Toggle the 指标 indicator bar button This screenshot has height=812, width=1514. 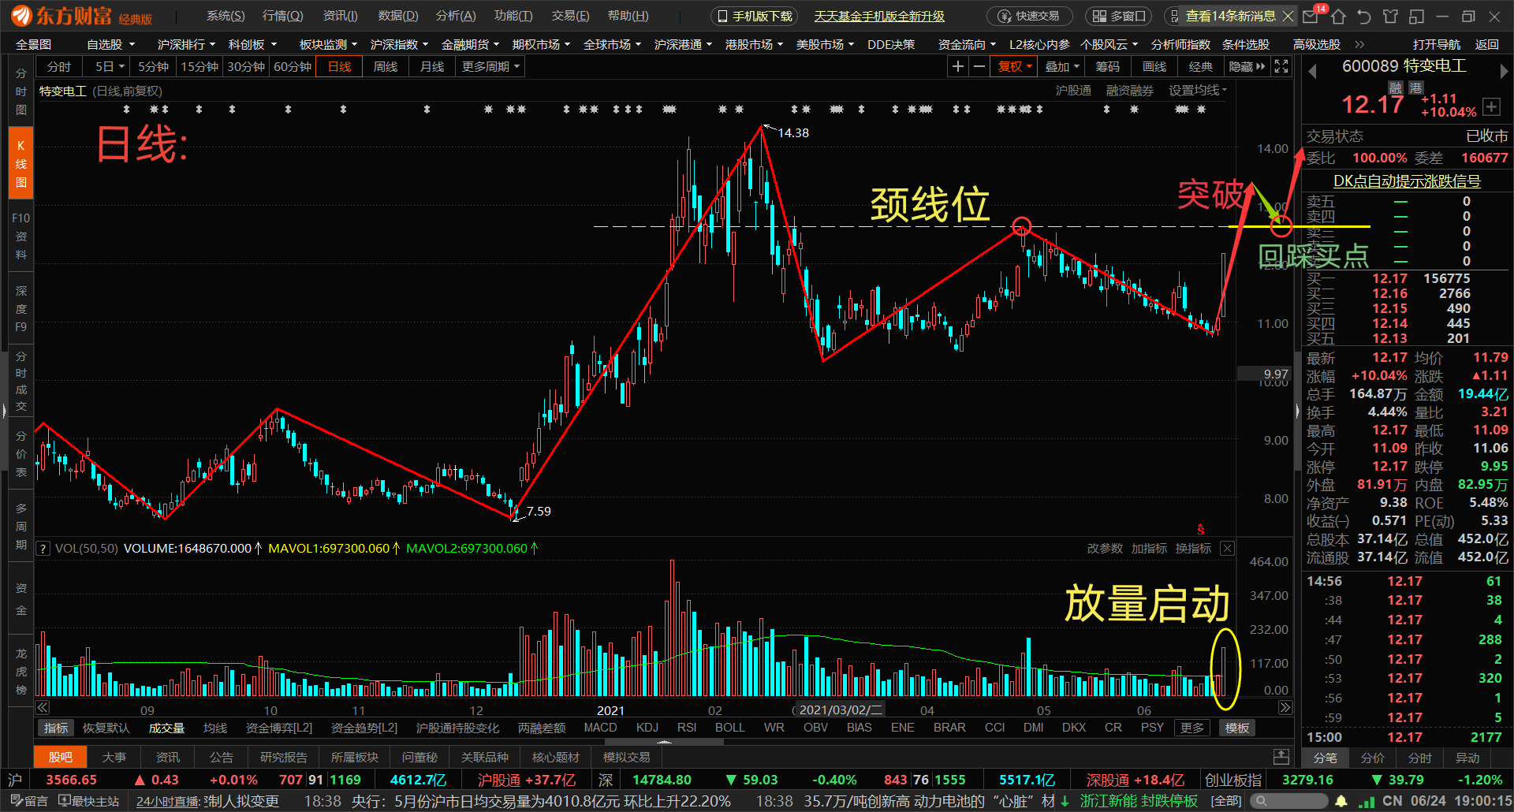55,728
